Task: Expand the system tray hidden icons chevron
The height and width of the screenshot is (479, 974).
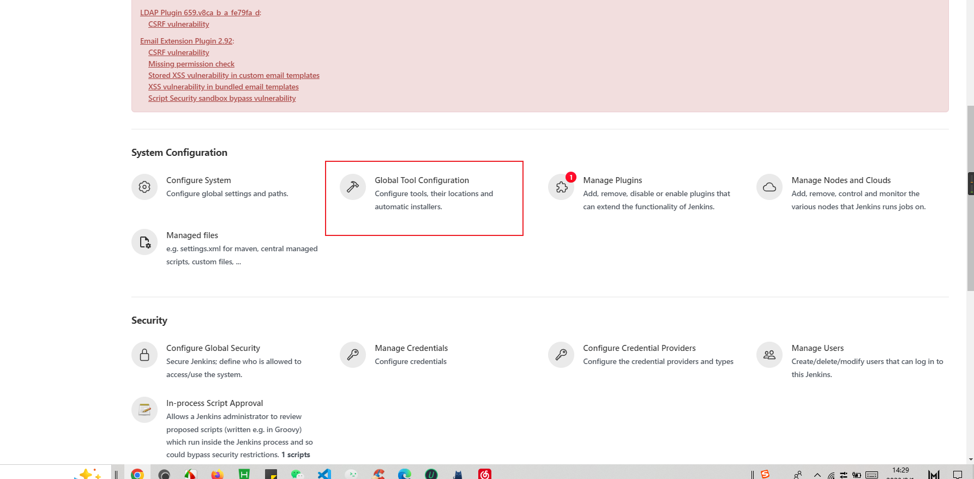Action: pyautogui.click(x=817, y=475)
